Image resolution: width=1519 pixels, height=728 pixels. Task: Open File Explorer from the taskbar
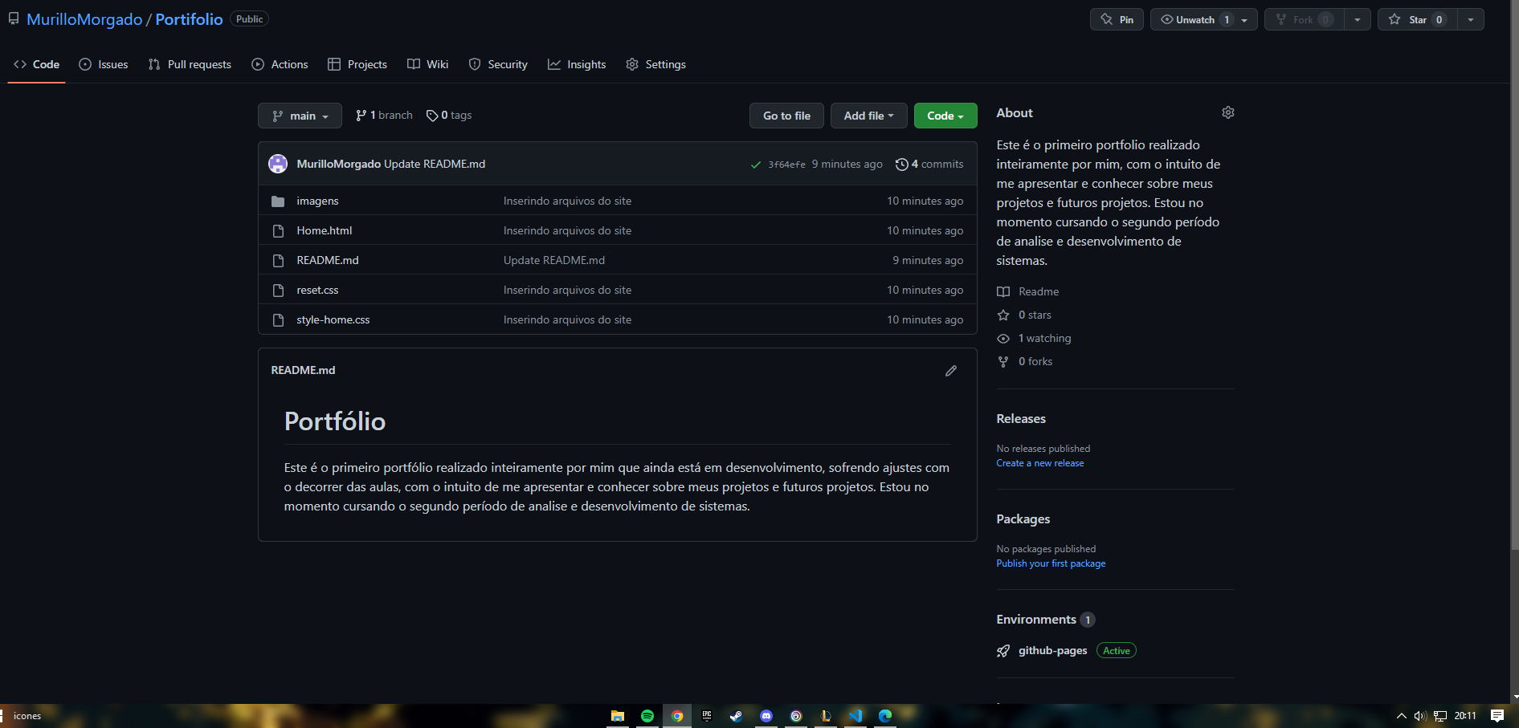(618, 716)
